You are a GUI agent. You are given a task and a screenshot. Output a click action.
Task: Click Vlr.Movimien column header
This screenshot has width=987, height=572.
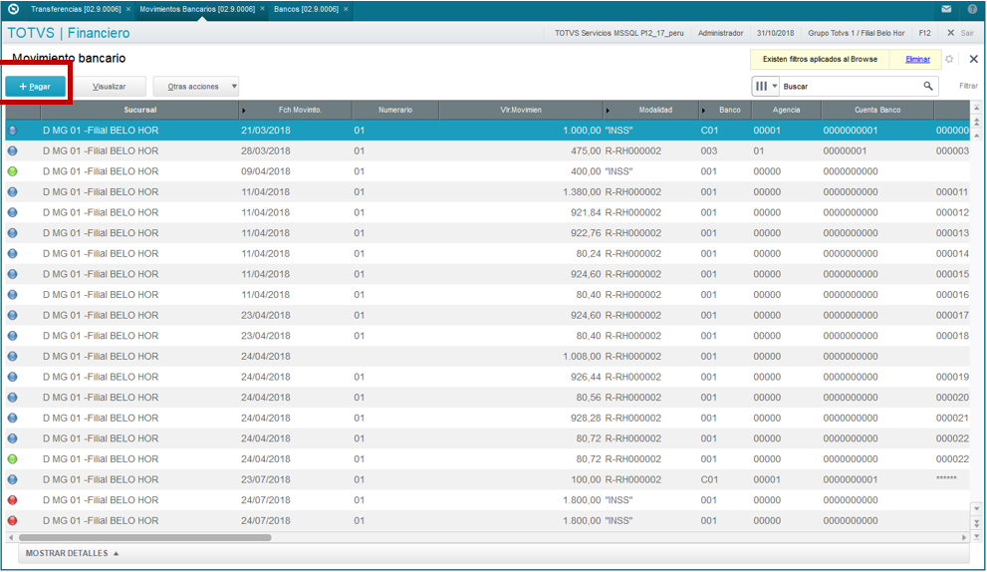tap(521, 110)
